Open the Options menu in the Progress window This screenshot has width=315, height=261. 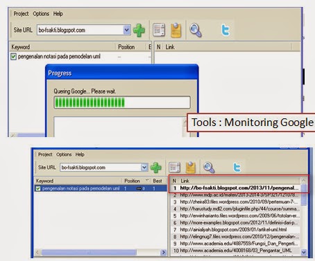[41, 14]
